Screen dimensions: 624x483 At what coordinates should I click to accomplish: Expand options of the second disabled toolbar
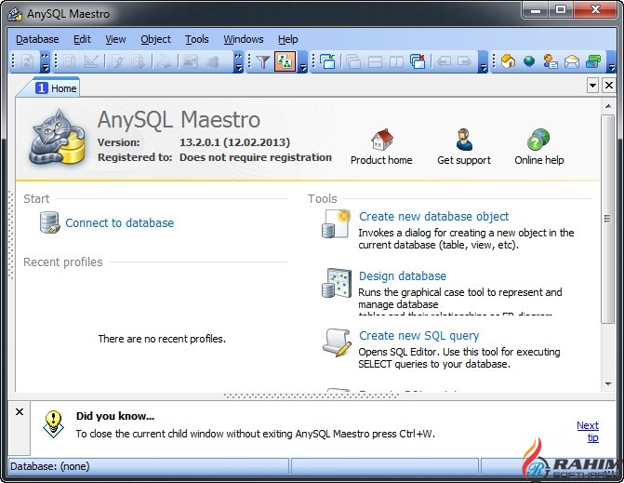click(238, 61)
